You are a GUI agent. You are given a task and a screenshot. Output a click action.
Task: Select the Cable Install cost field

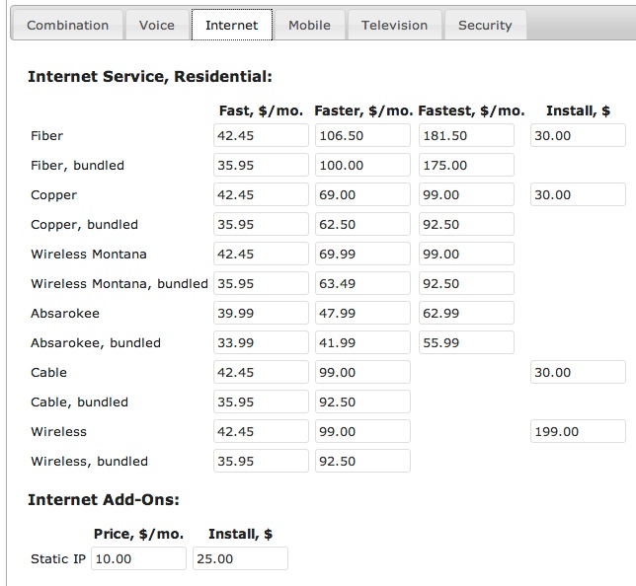coord(578,373)
